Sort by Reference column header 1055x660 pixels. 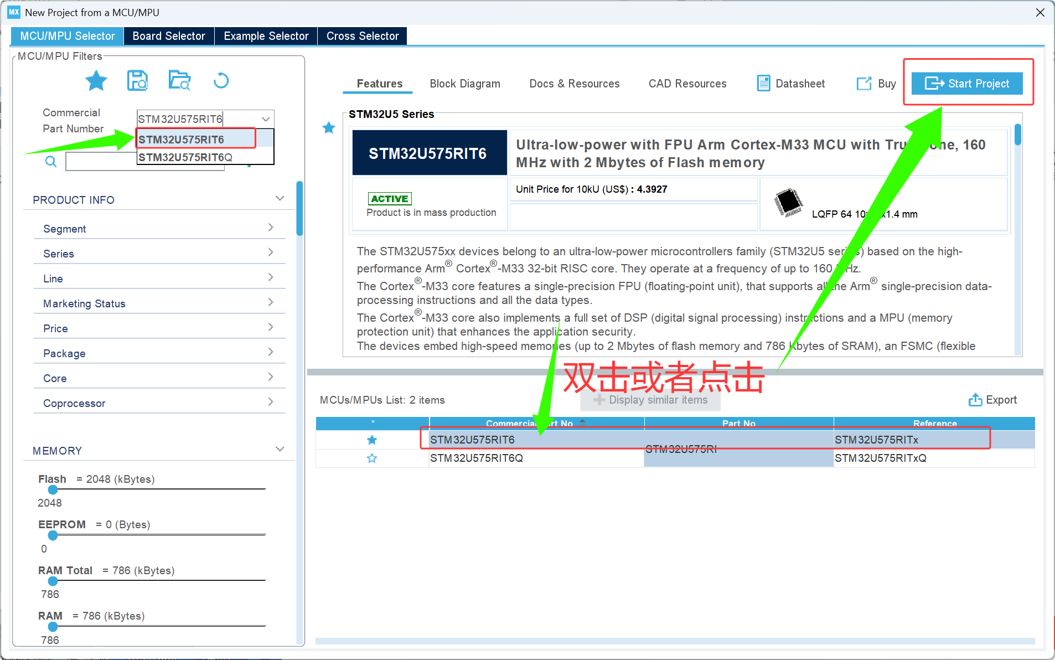click(934, 423)
